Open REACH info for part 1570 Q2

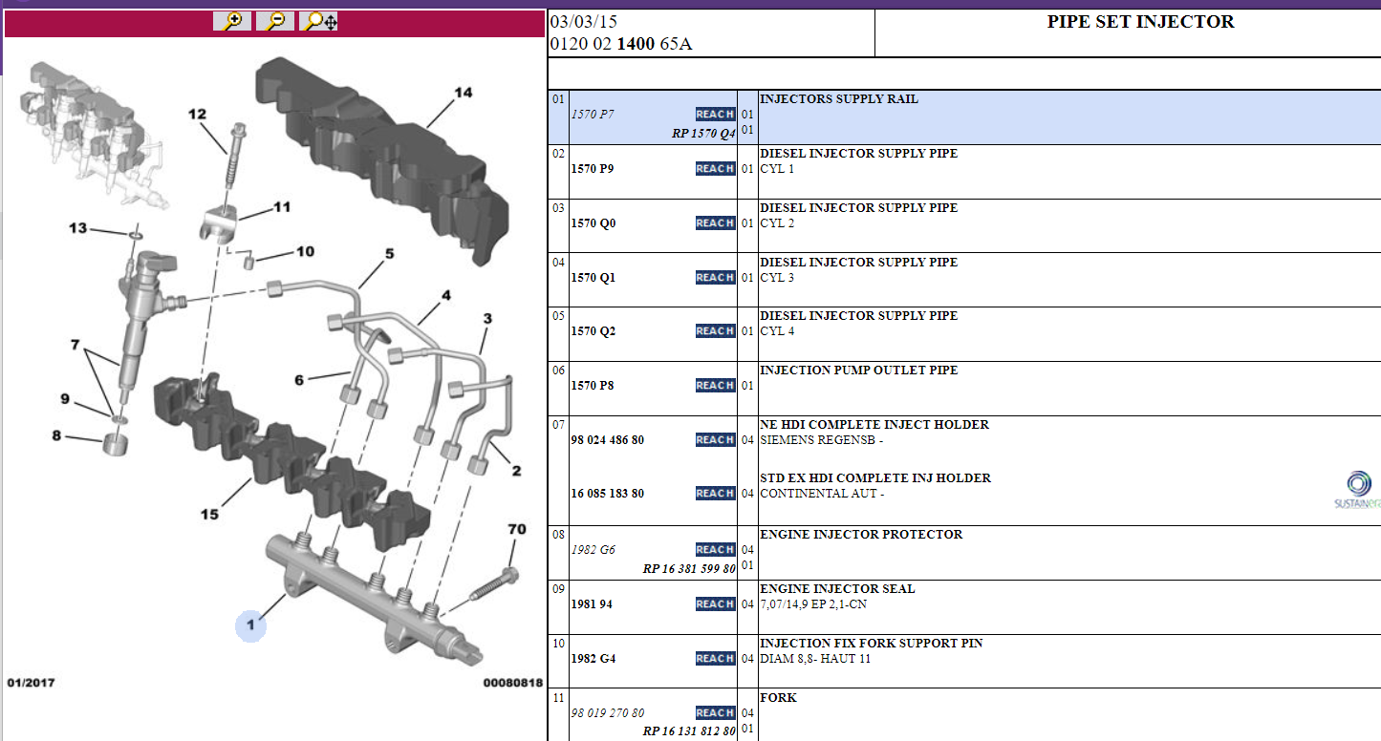click(715, 331)
